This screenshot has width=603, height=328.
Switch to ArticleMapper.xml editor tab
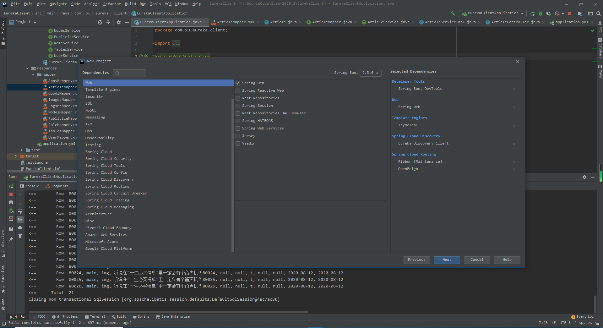(236, 22)
